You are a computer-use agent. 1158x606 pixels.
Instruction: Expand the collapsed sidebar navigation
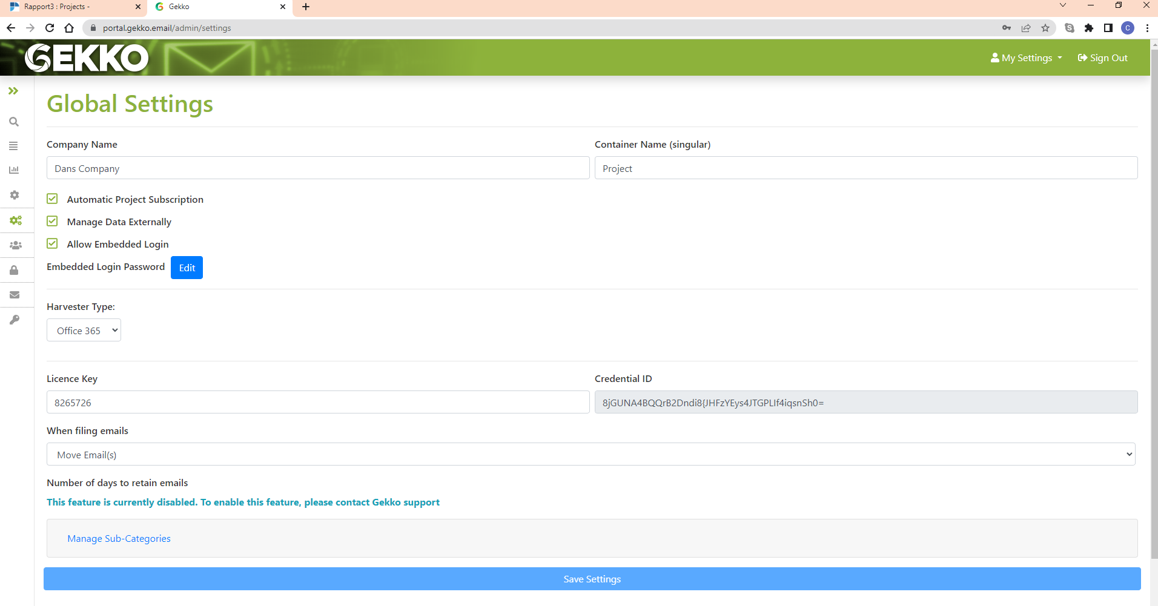(13, 91)
